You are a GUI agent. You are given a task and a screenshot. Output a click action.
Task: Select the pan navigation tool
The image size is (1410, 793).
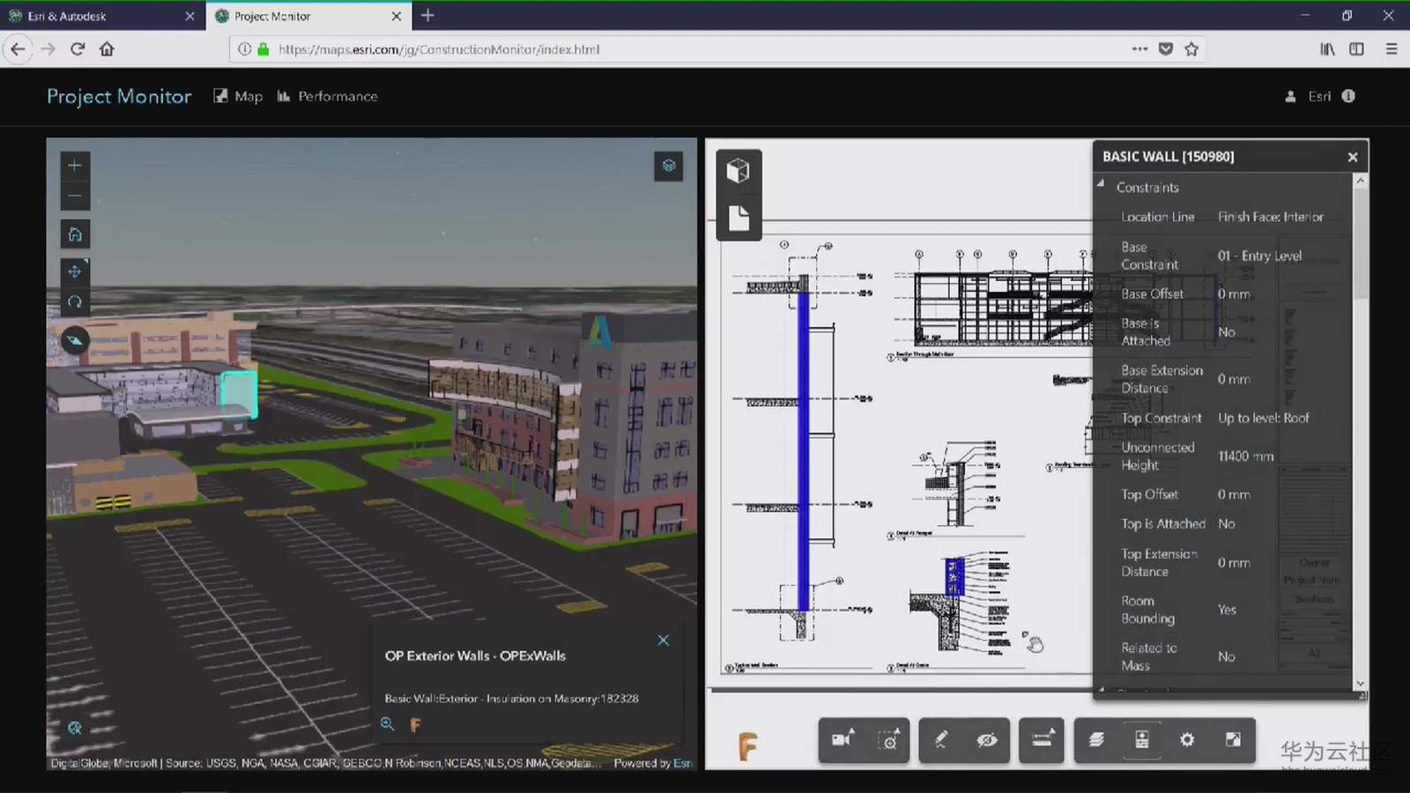pos(75,271)
